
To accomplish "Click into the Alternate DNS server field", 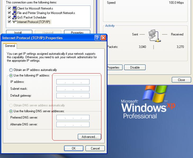I will [73, 124].
